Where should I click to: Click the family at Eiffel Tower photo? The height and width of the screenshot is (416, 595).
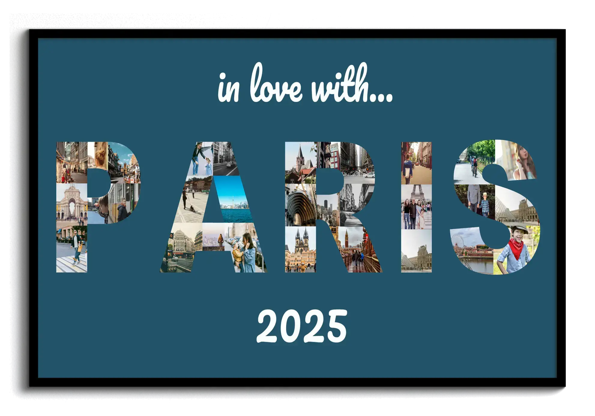[416, 207]
